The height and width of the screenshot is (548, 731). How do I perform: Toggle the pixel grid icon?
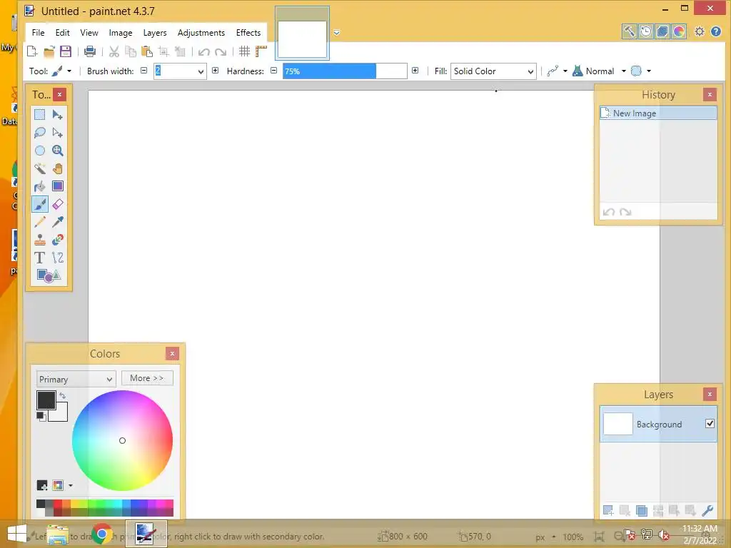244,51
